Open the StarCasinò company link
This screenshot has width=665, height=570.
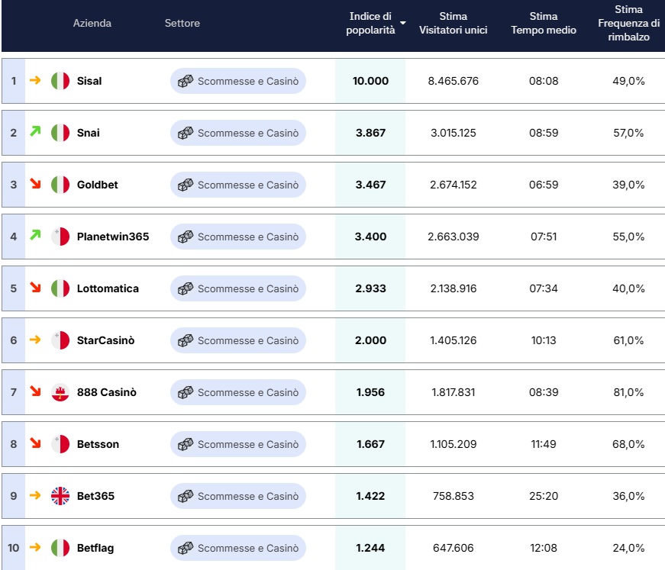105,340
